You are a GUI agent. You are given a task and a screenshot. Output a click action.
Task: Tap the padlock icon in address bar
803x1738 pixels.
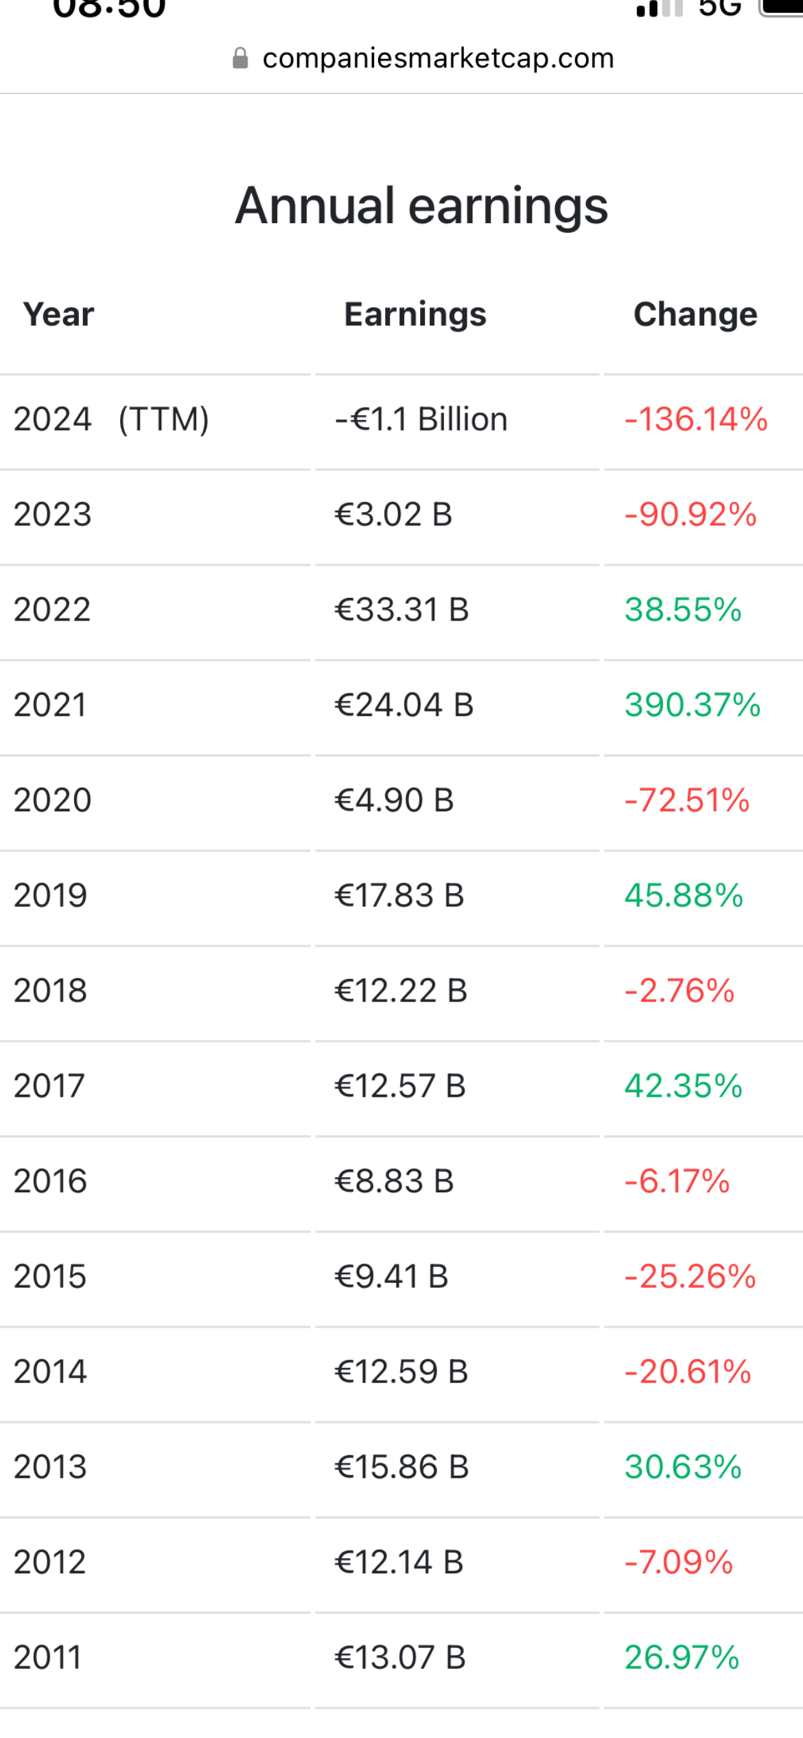pyautogui.click(x=240, y=58)
